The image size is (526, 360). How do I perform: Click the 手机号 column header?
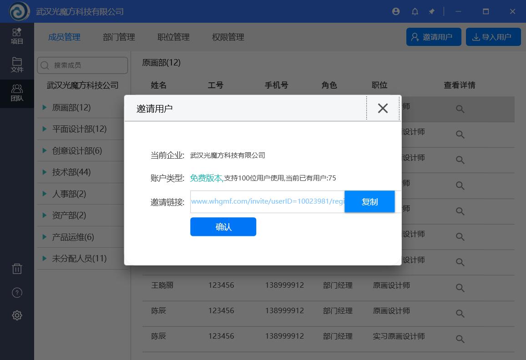[276, 85]
